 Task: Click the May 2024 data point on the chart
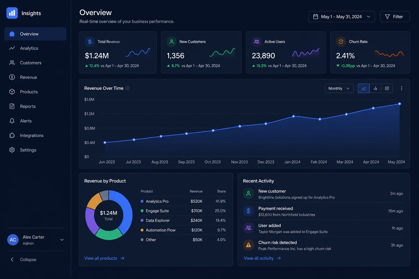click(399, 104)
